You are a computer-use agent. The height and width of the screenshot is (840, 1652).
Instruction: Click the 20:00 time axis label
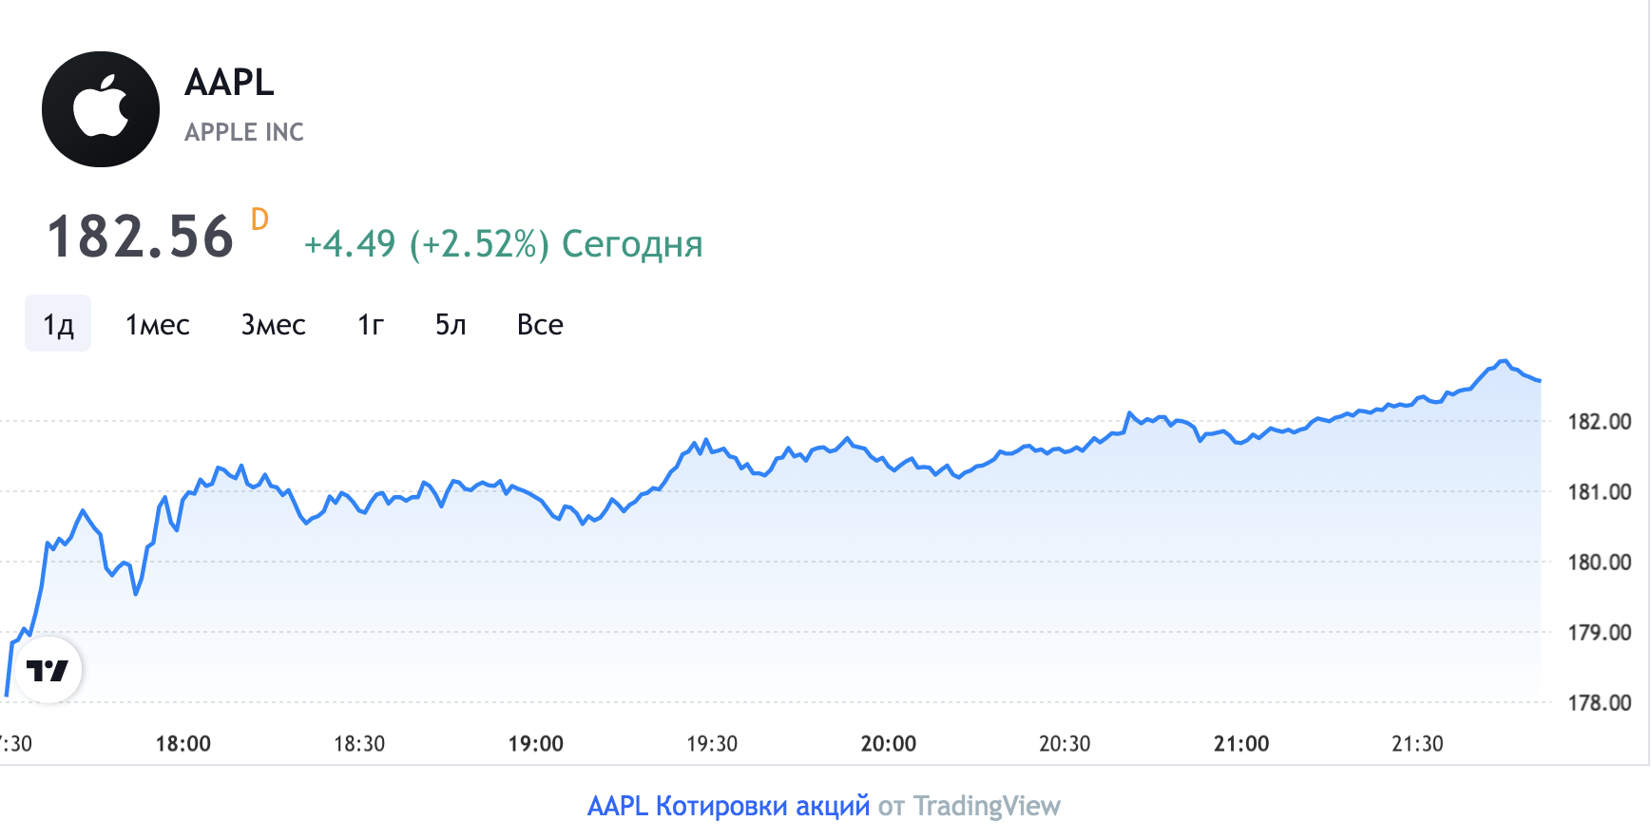(889, 744)
